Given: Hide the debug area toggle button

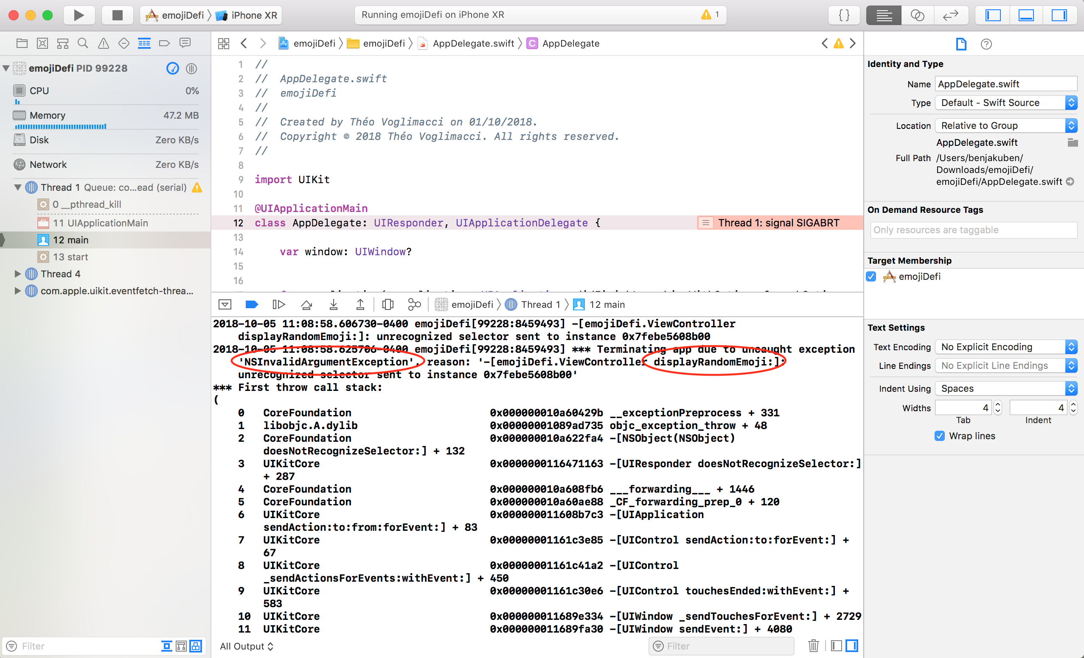Looking at the screenshot, I should [225, 304].
